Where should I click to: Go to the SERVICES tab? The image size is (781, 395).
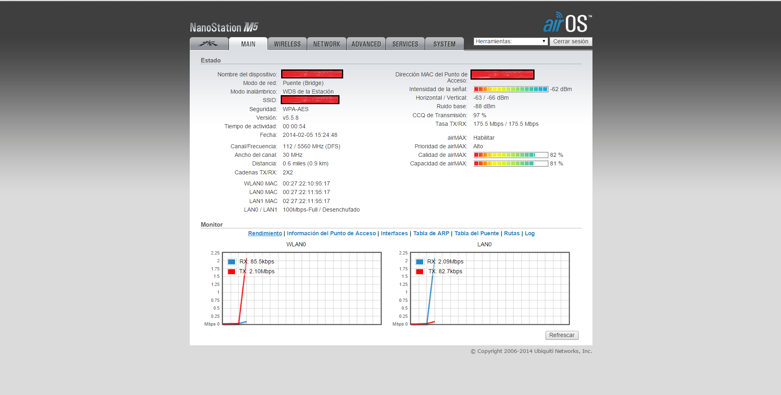[x=405, y=44]
